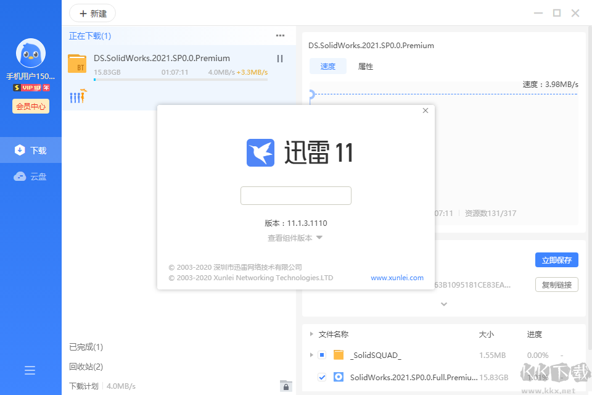Expand the chevron to show full task details
592x395 pixels.
point(443,304)
